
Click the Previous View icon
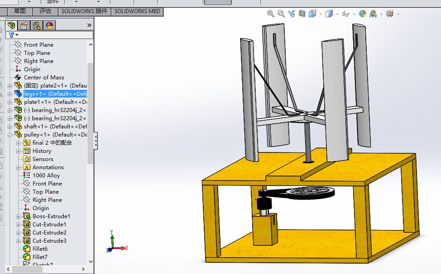pos(292,14)
